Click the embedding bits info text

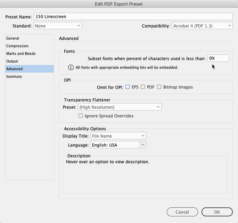point(127,67)
